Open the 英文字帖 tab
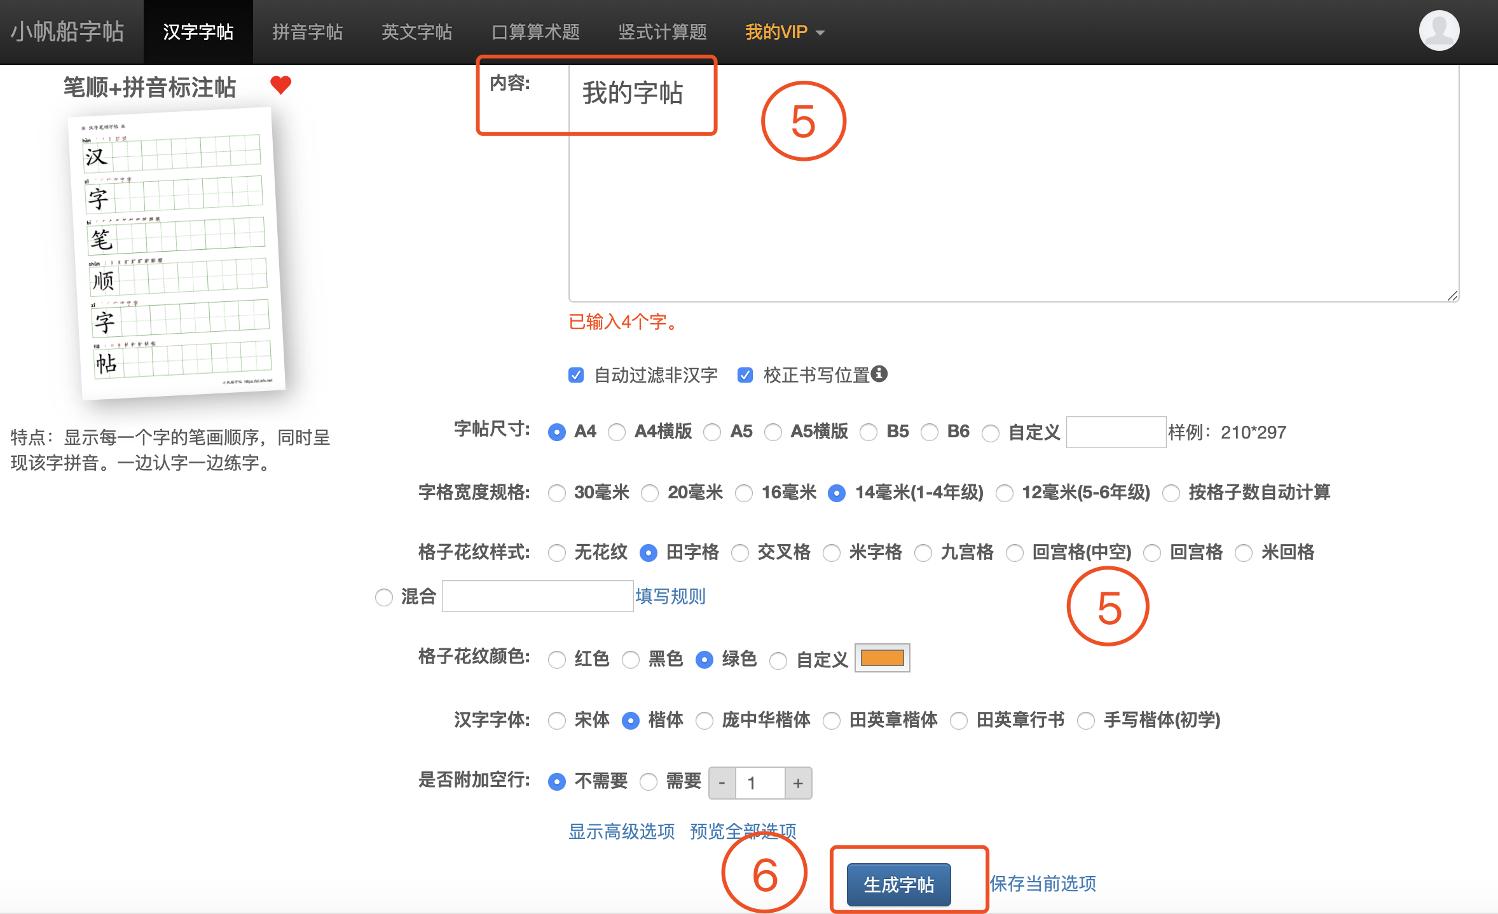This screenshot has width=1498, height=914. (x=416, y=32)
